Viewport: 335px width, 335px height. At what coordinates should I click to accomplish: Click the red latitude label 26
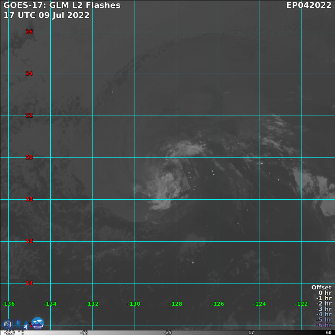29,31
